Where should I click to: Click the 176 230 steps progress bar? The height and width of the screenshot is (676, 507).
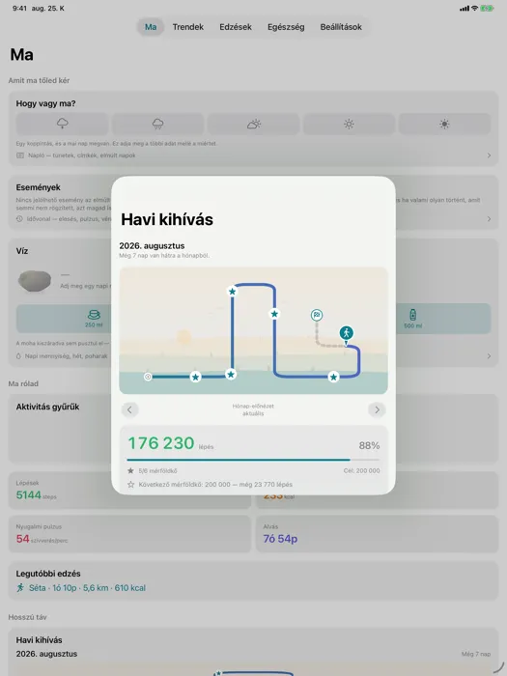(253, 460)
